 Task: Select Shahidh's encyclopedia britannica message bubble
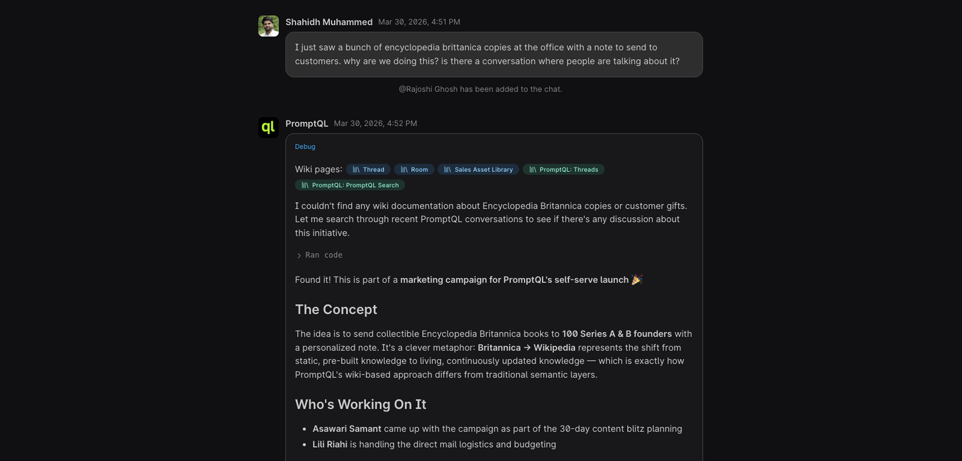494,54
